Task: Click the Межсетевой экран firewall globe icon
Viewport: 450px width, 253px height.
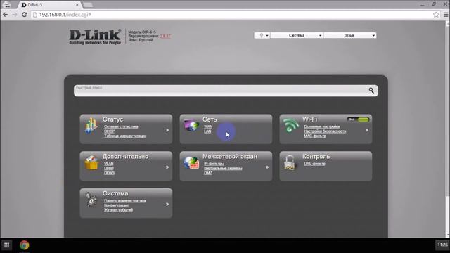Action: click(x=191, y=162)
